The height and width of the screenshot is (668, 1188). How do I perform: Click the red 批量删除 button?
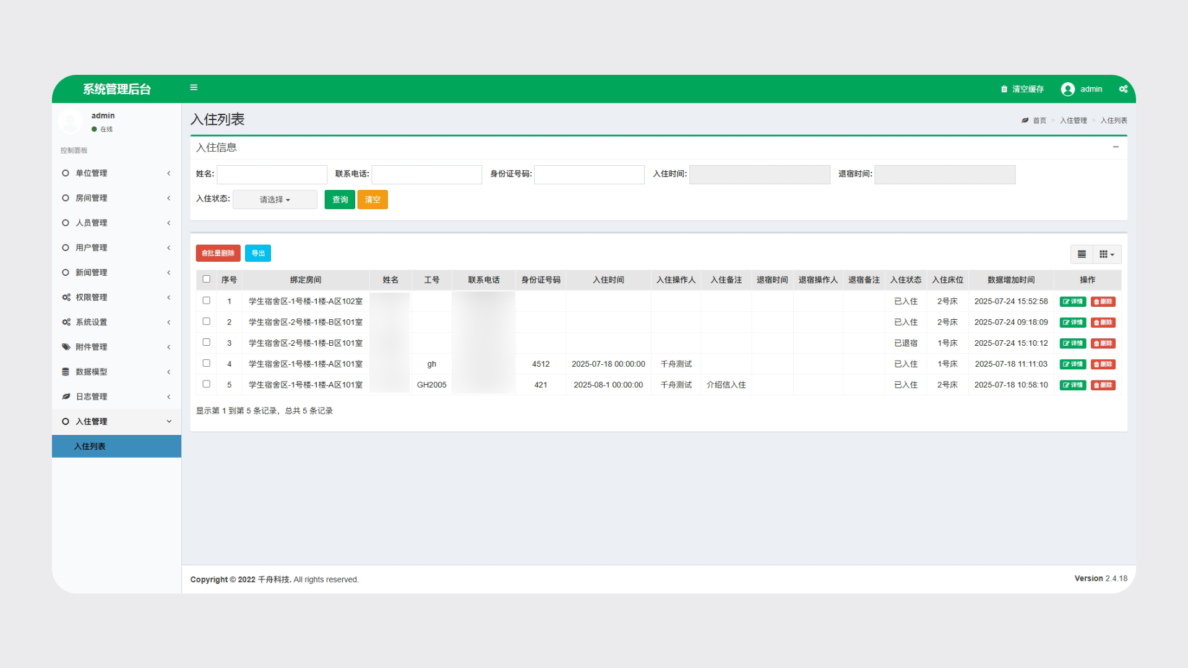[218, 254]
